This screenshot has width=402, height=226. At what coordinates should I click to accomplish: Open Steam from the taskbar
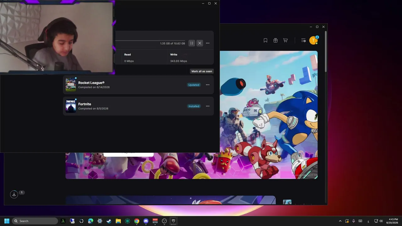coord(109,221)
